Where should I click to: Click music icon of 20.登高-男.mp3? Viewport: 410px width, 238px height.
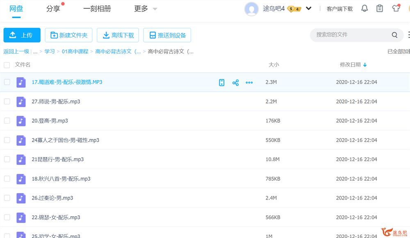point(21,121)
